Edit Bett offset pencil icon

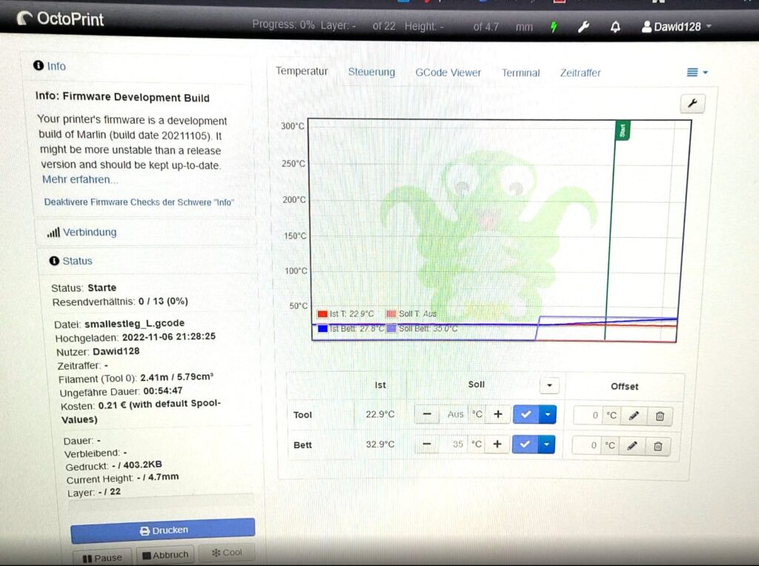point(632,445)
